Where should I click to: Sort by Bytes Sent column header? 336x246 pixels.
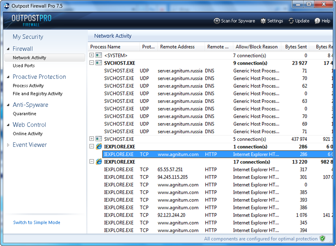click(296, 47)
